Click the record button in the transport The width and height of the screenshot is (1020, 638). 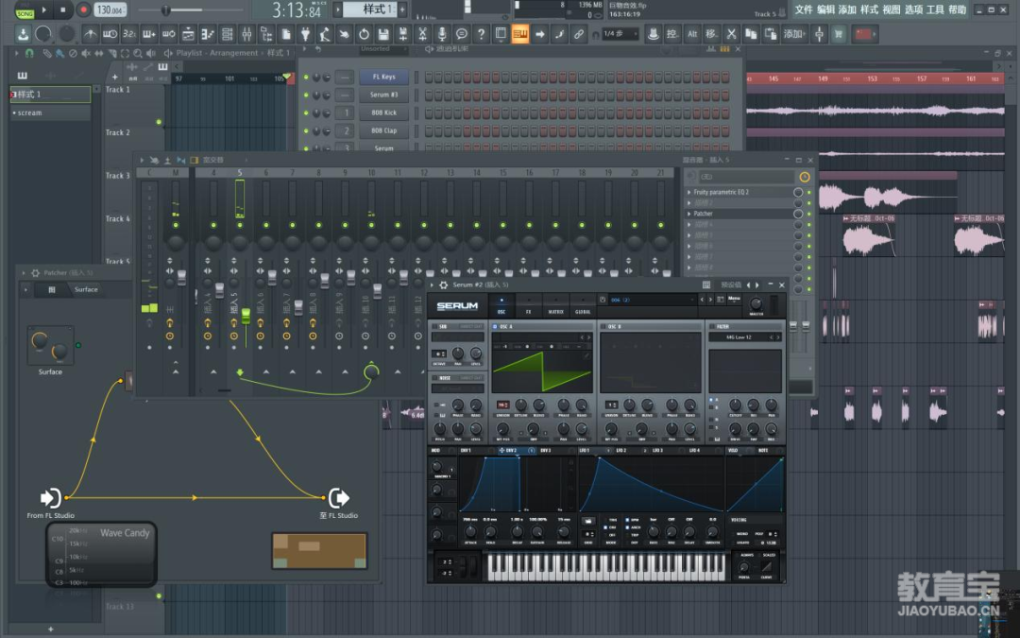pos(83,9)
